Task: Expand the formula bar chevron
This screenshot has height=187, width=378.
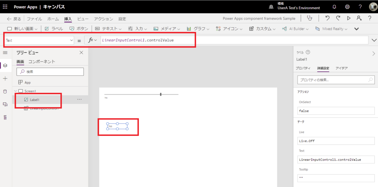Action: coord(374,40)
